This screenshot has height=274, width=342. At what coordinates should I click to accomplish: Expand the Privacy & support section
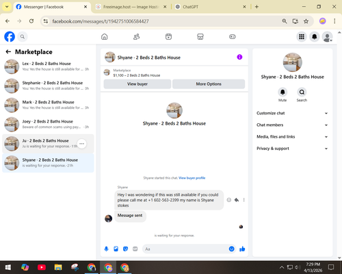point(292,149)
